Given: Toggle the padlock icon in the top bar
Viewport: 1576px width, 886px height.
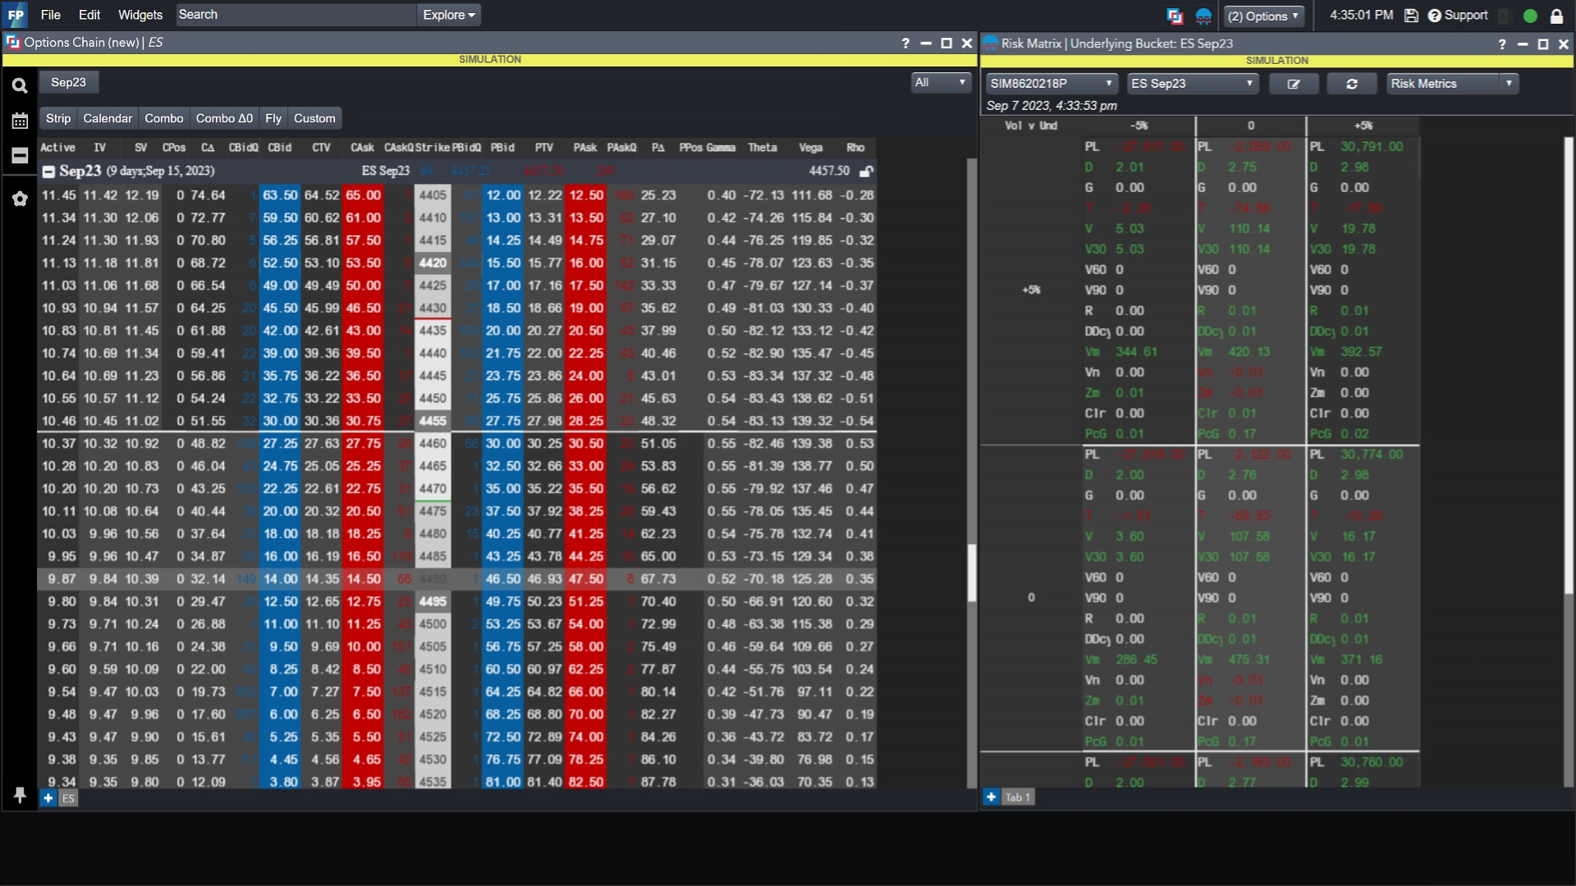Looking at the screenshot, I should (1559, 15).
